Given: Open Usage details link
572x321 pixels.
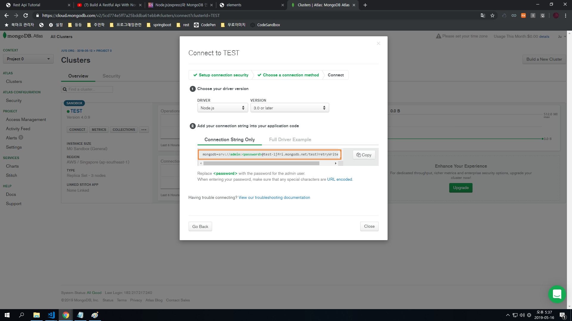Looking at the screenshot, I should pos(544,37).
